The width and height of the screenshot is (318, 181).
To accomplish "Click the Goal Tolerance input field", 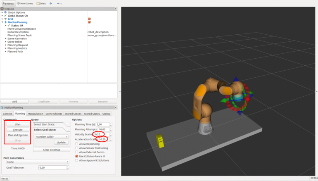I will pos(52,167).
